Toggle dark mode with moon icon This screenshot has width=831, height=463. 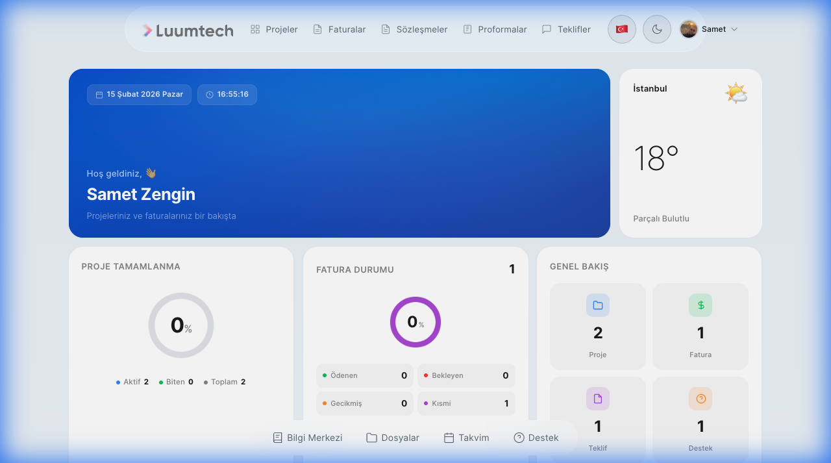click(x=656, y=29)
